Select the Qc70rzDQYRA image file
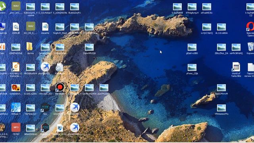Viewport: 254px width, 143px height. [89, 88]
